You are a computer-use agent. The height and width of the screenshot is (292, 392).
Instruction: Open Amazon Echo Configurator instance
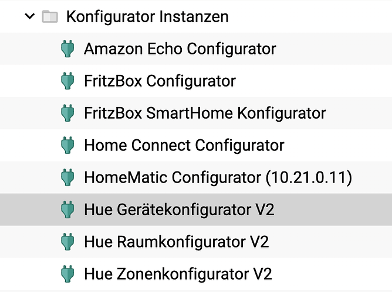pyautogui.click(x=180, y=49)
